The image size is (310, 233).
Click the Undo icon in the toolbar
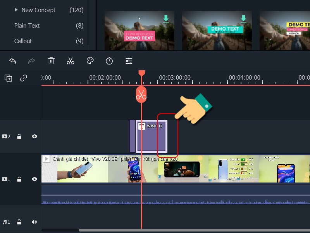[12, 61]
